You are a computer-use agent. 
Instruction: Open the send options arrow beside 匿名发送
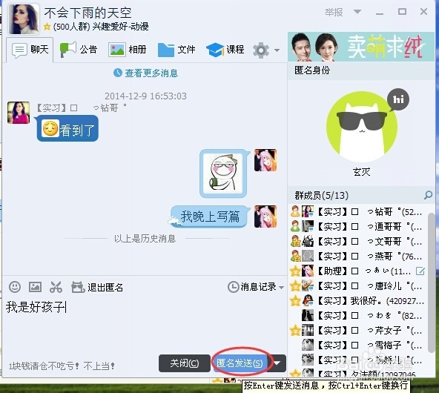(277, 363)
